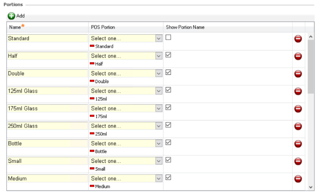
Task: Expand POS Portion dropdown for Double
Action: [x=159, y=74]
